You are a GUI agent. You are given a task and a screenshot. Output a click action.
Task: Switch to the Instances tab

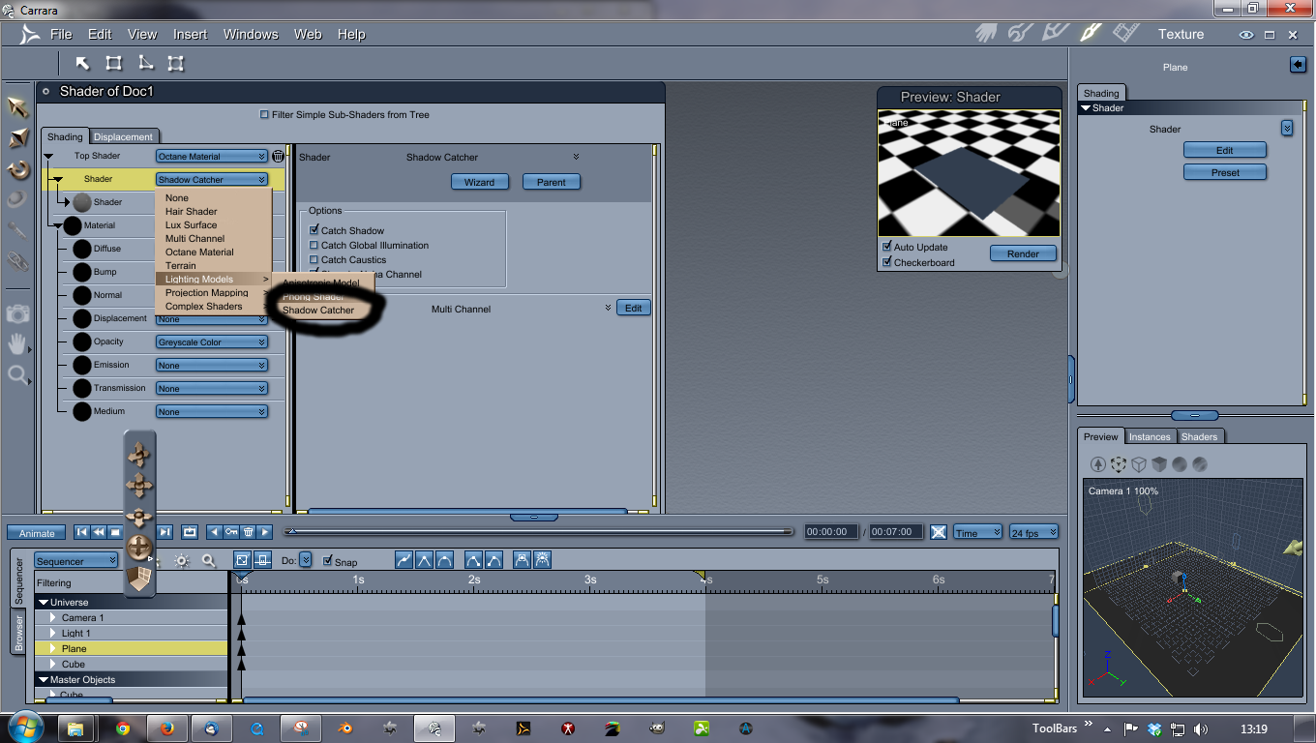click(x=1150, y=436)
